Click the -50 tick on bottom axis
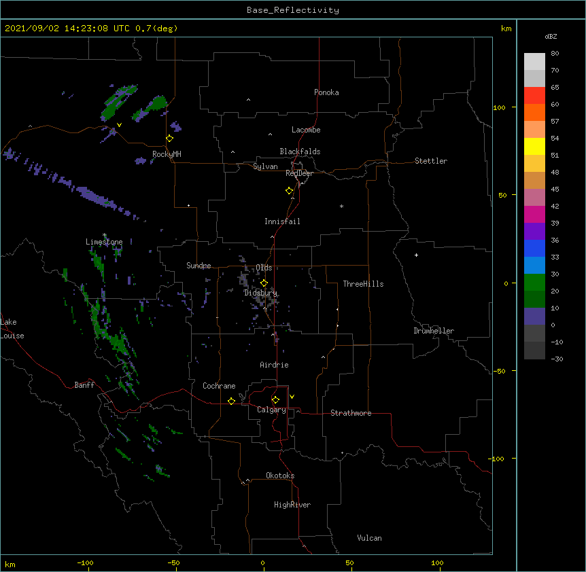Viewport: 586px width, 572px height. [174, 562]
